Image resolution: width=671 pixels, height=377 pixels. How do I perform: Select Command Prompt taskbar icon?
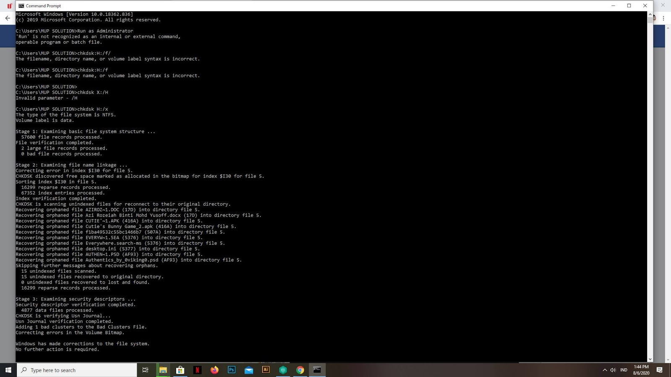coord(317,370)
